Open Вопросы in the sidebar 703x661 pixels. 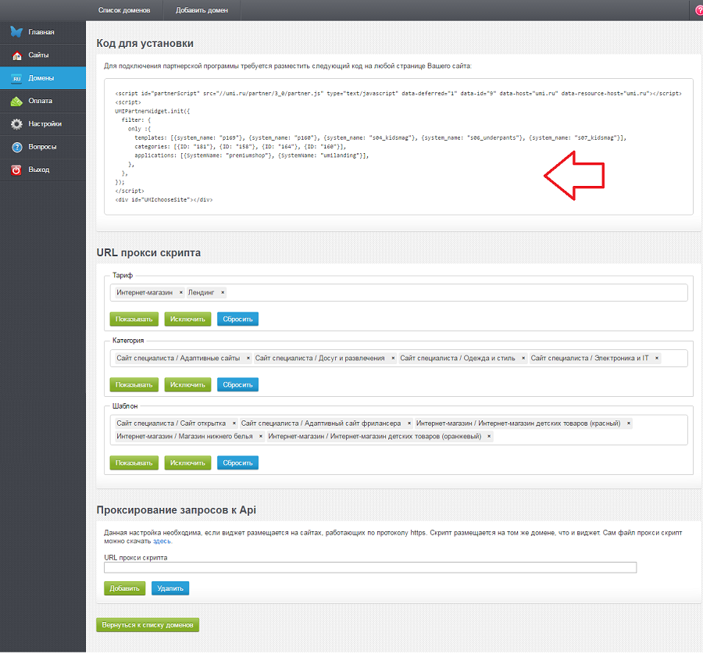pos(43,147)
